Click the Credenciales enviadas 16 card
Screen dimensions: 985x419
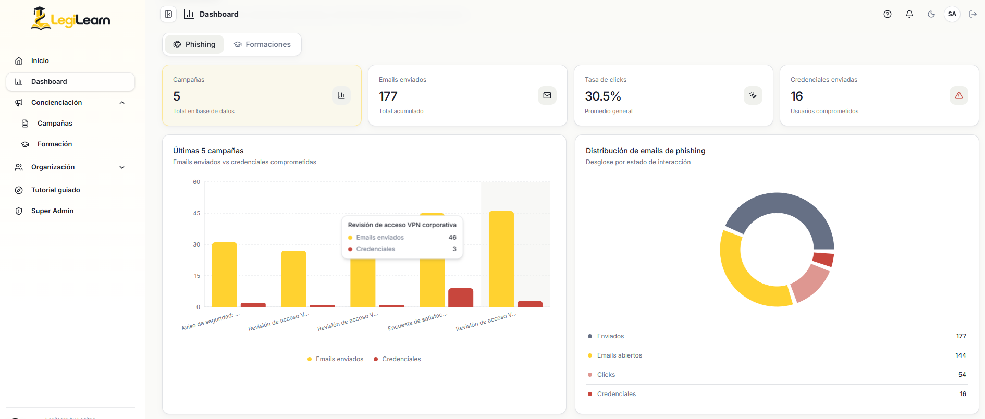click(879, 95)
